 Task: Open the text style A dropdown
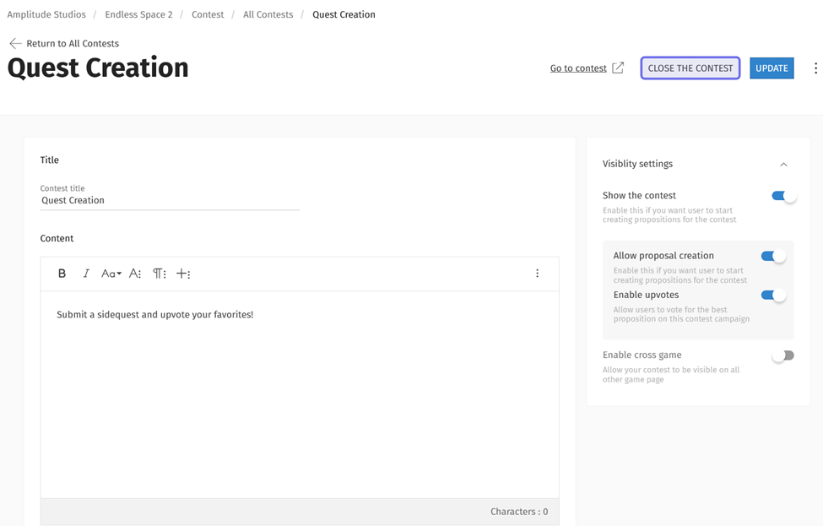[135, 274]
